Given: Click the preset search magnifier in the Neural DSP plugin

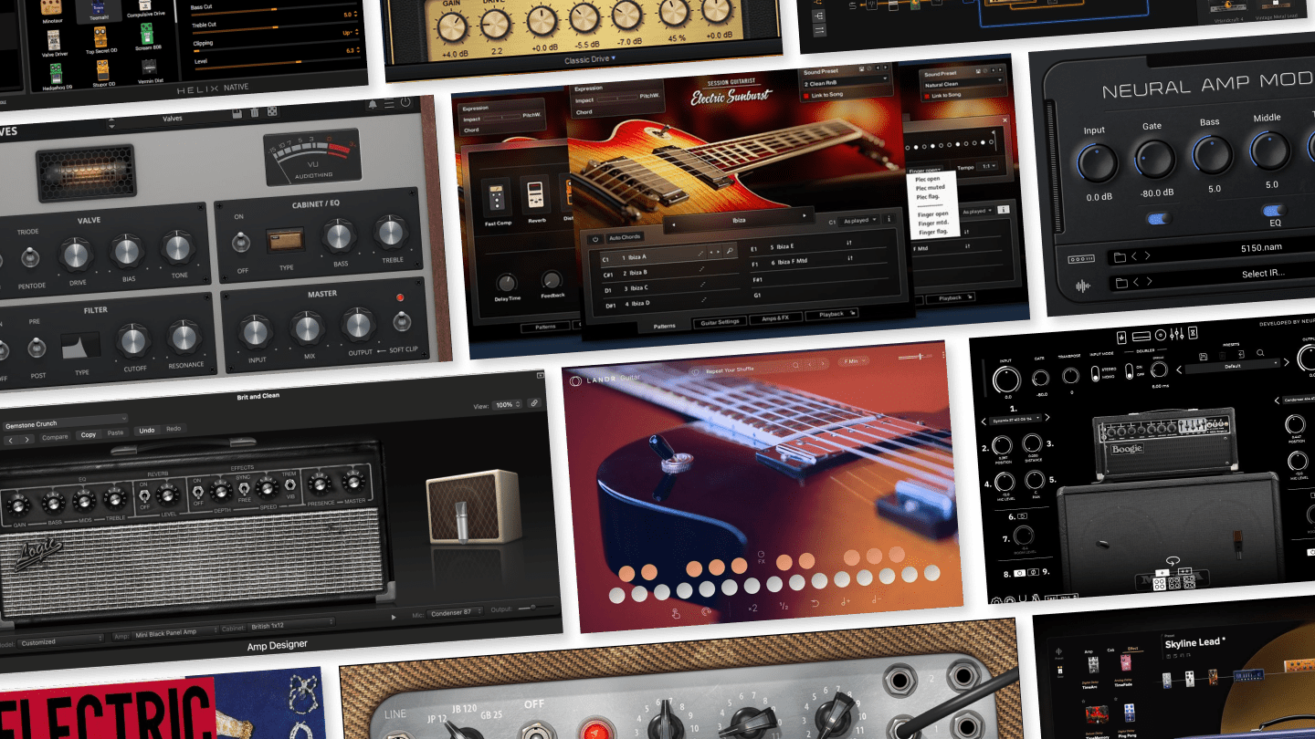Looking at the screenshot, I should [x=1261, y=353].
